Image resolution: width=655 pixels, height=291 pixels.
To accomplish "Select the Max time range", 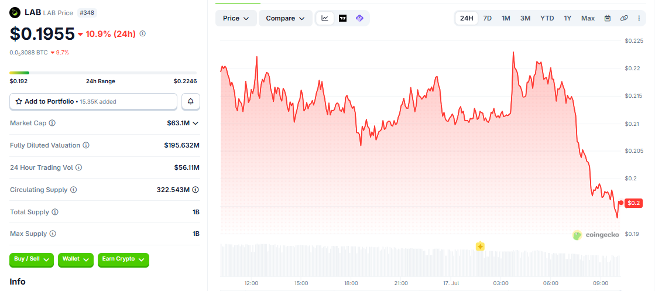I will (588, 18).
